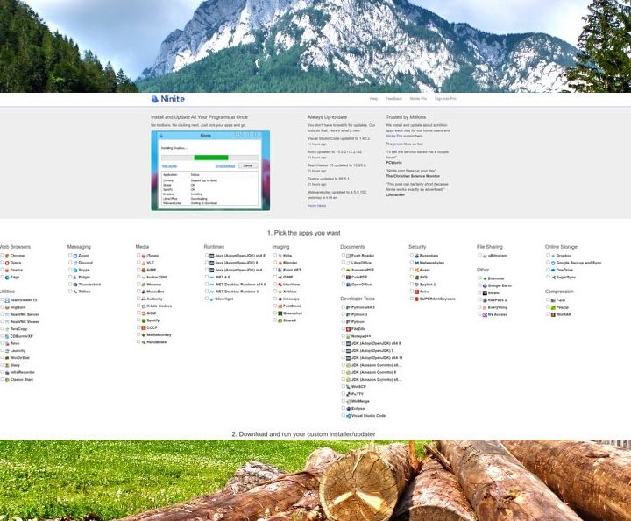Select the HandBrake checkbox
The image size is (631, 521).
click(138, 342)
